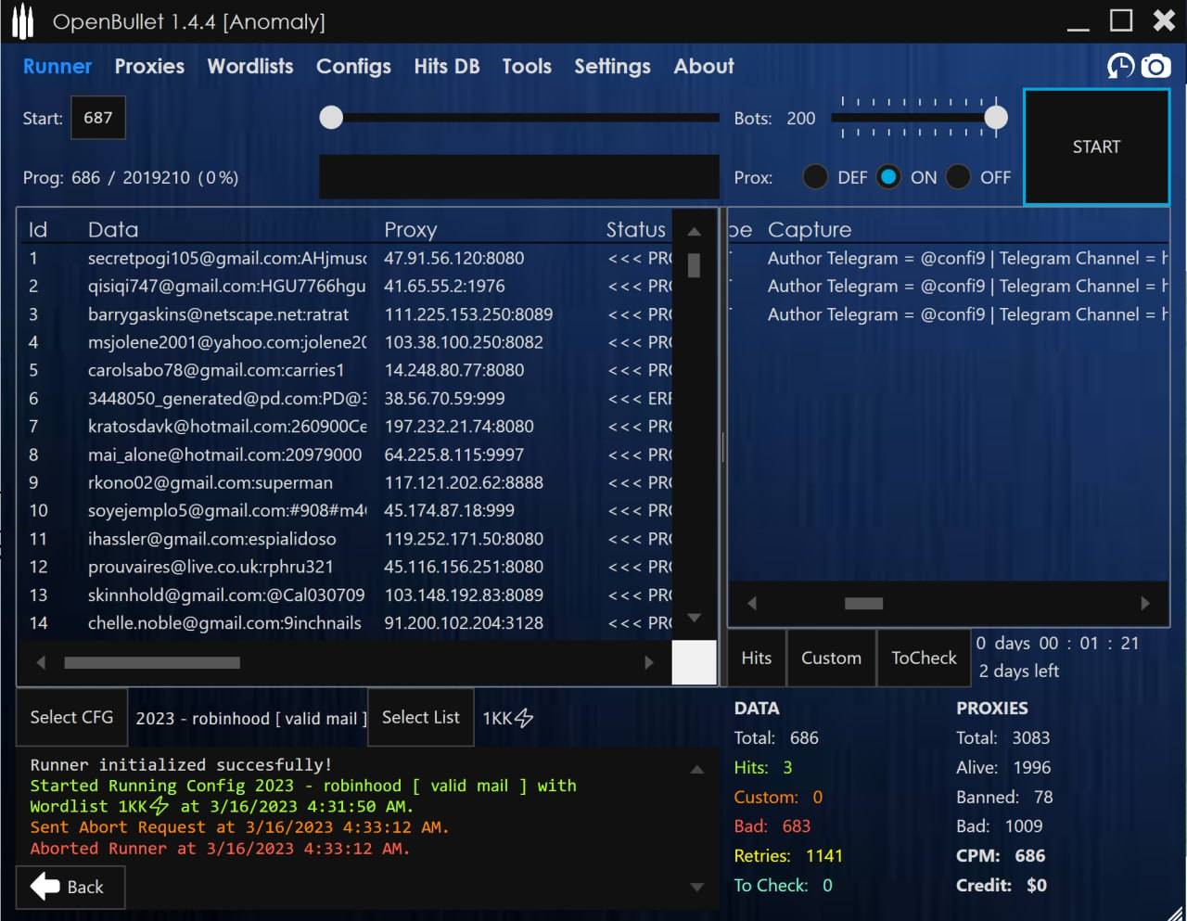The width and height of the screenshot is (1187, 921).
Task: Click the capture panel scroll left arrow
Action: point(752,603)
